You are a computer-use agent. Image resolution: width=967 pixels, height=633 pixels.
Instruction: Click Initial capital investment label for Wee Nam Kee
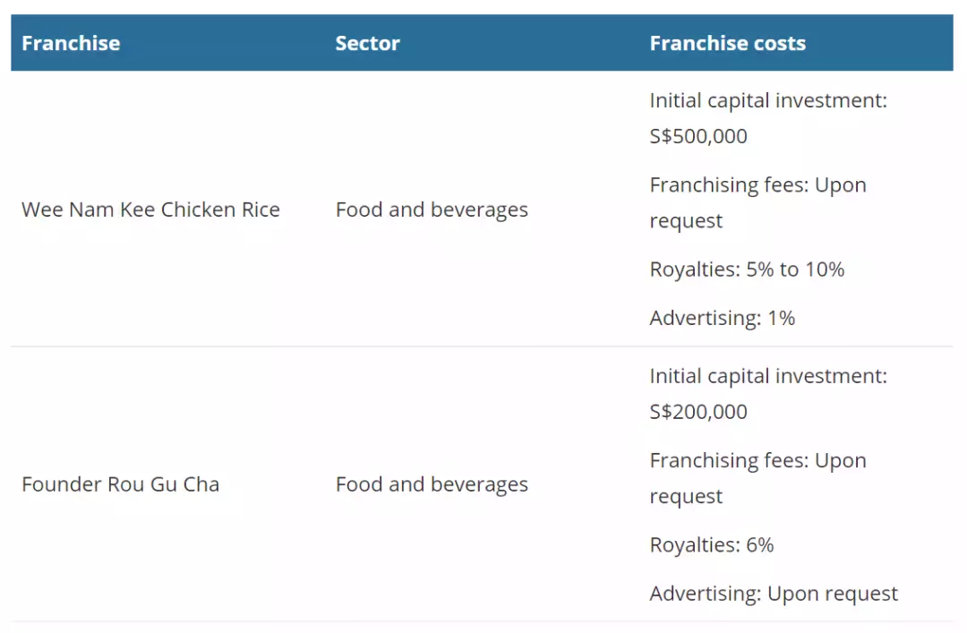tap(768, 100)
